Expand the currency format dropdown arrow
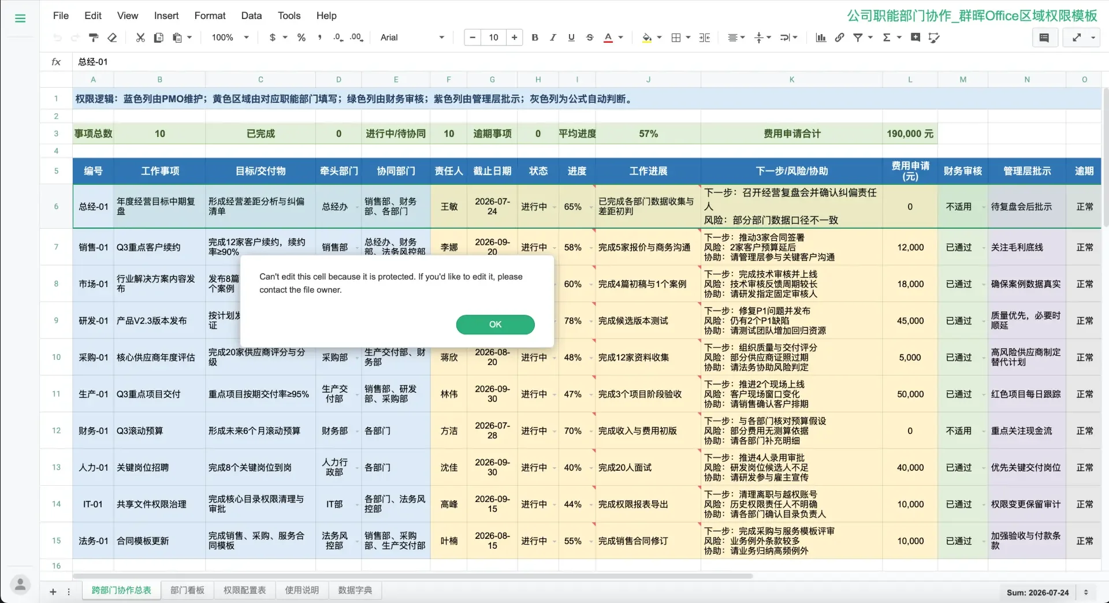 285,38
